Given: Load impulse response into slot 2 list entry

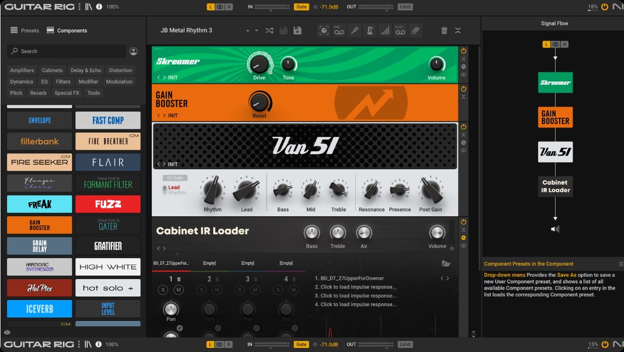Looking at the screenshot, I should pos(356,287).
